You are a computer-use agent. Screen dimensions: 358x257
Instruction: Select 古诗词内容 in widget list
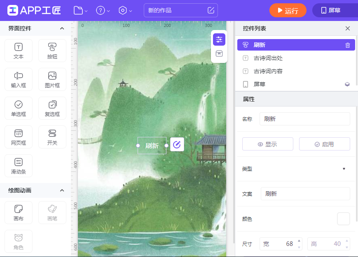pos(296,71)
